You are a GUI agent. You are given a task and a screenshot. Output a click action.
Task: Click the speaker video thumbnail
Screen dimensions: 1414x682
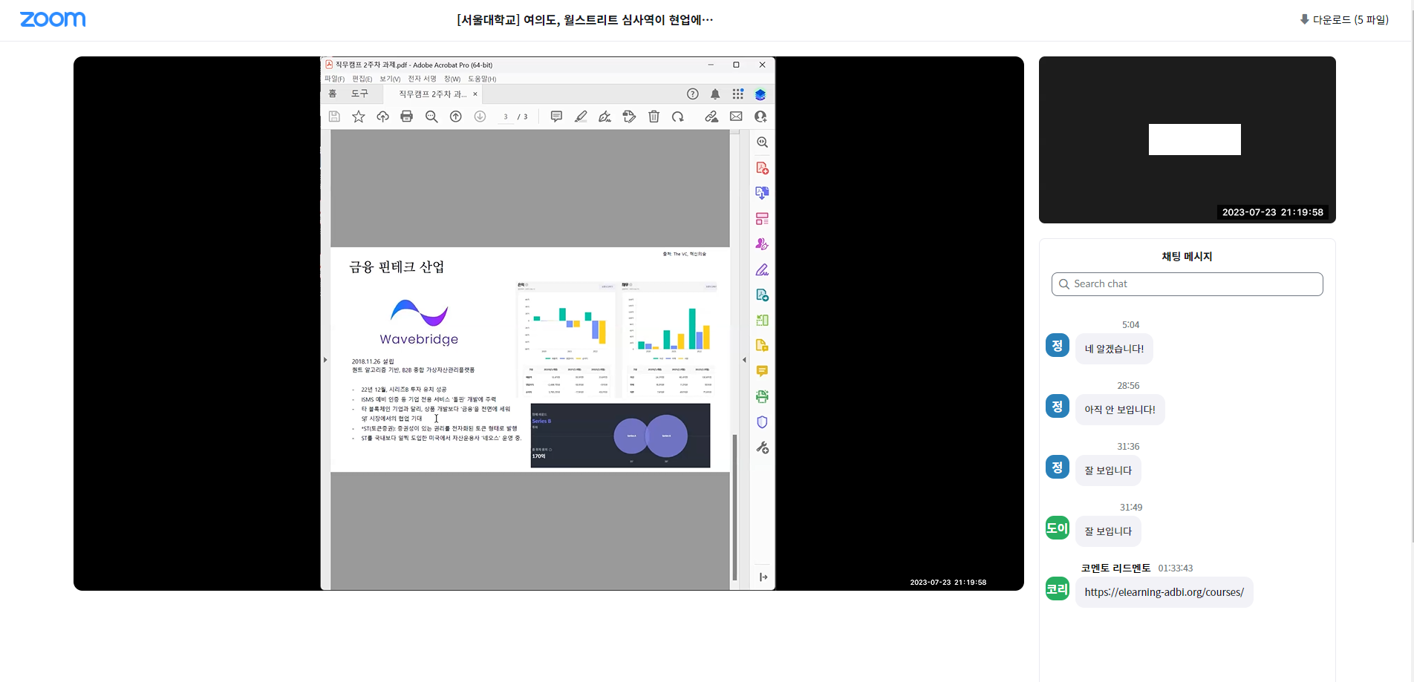tap(1187, 140)
